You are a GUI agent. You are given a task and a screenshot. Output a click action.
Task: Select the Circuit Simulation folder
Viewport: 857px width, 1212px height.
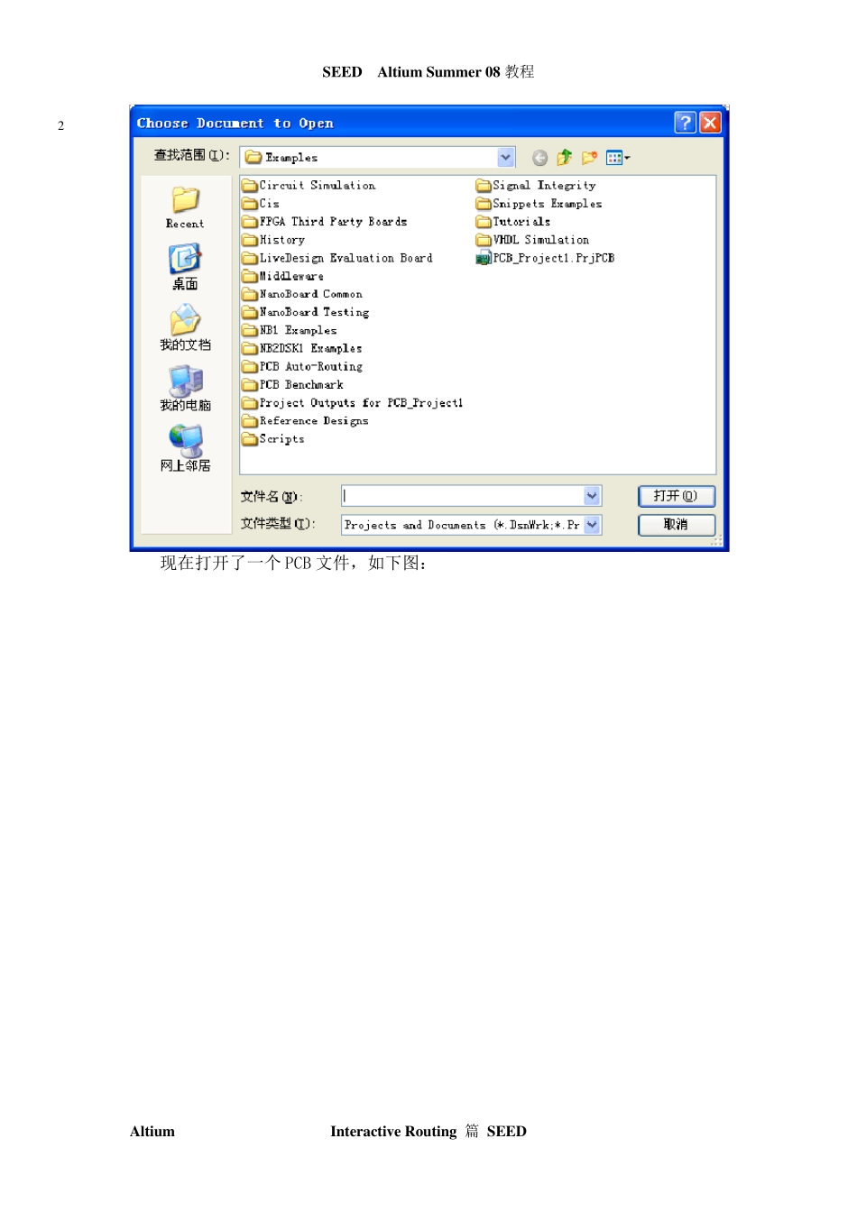(309, 186)
